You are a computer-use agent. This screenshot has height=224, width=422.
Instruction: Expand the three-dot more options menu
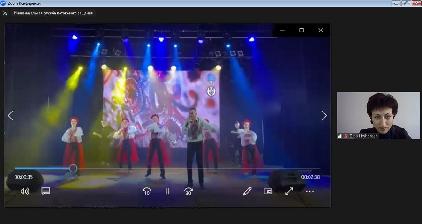click(x=310, y=191)
